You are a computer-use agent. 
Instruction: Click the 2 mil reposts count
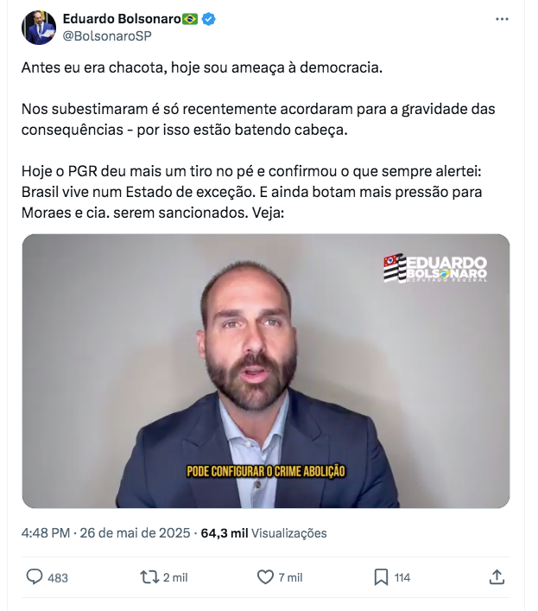175,577
